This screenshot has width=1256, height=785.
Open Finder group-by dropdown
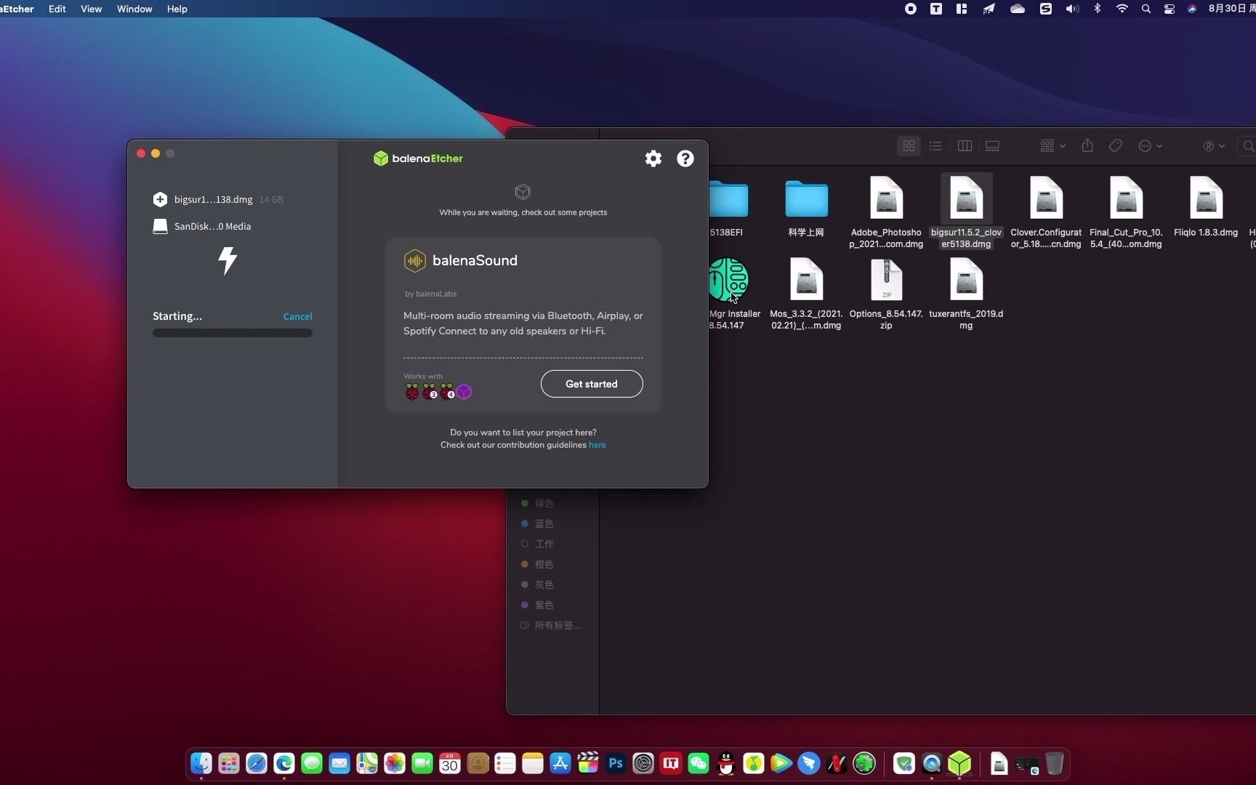pyautogui.click(x=1052, y=146)
